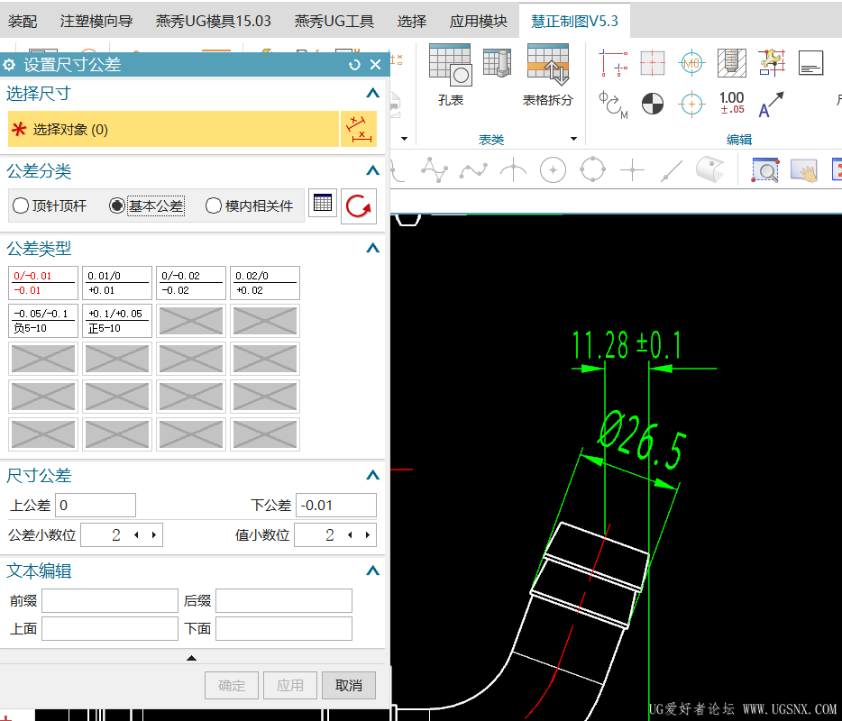The width and height of the screenshot is (842, 721).
Task: Click the 1.00 ±.05 tolerance icon
Action: [731, 103]
